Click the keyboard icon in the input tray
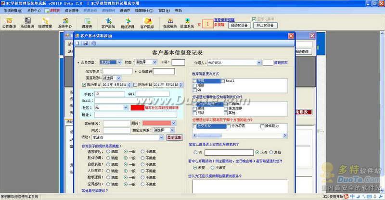Viewport: 385px width, 200px height. pos(369,196)
